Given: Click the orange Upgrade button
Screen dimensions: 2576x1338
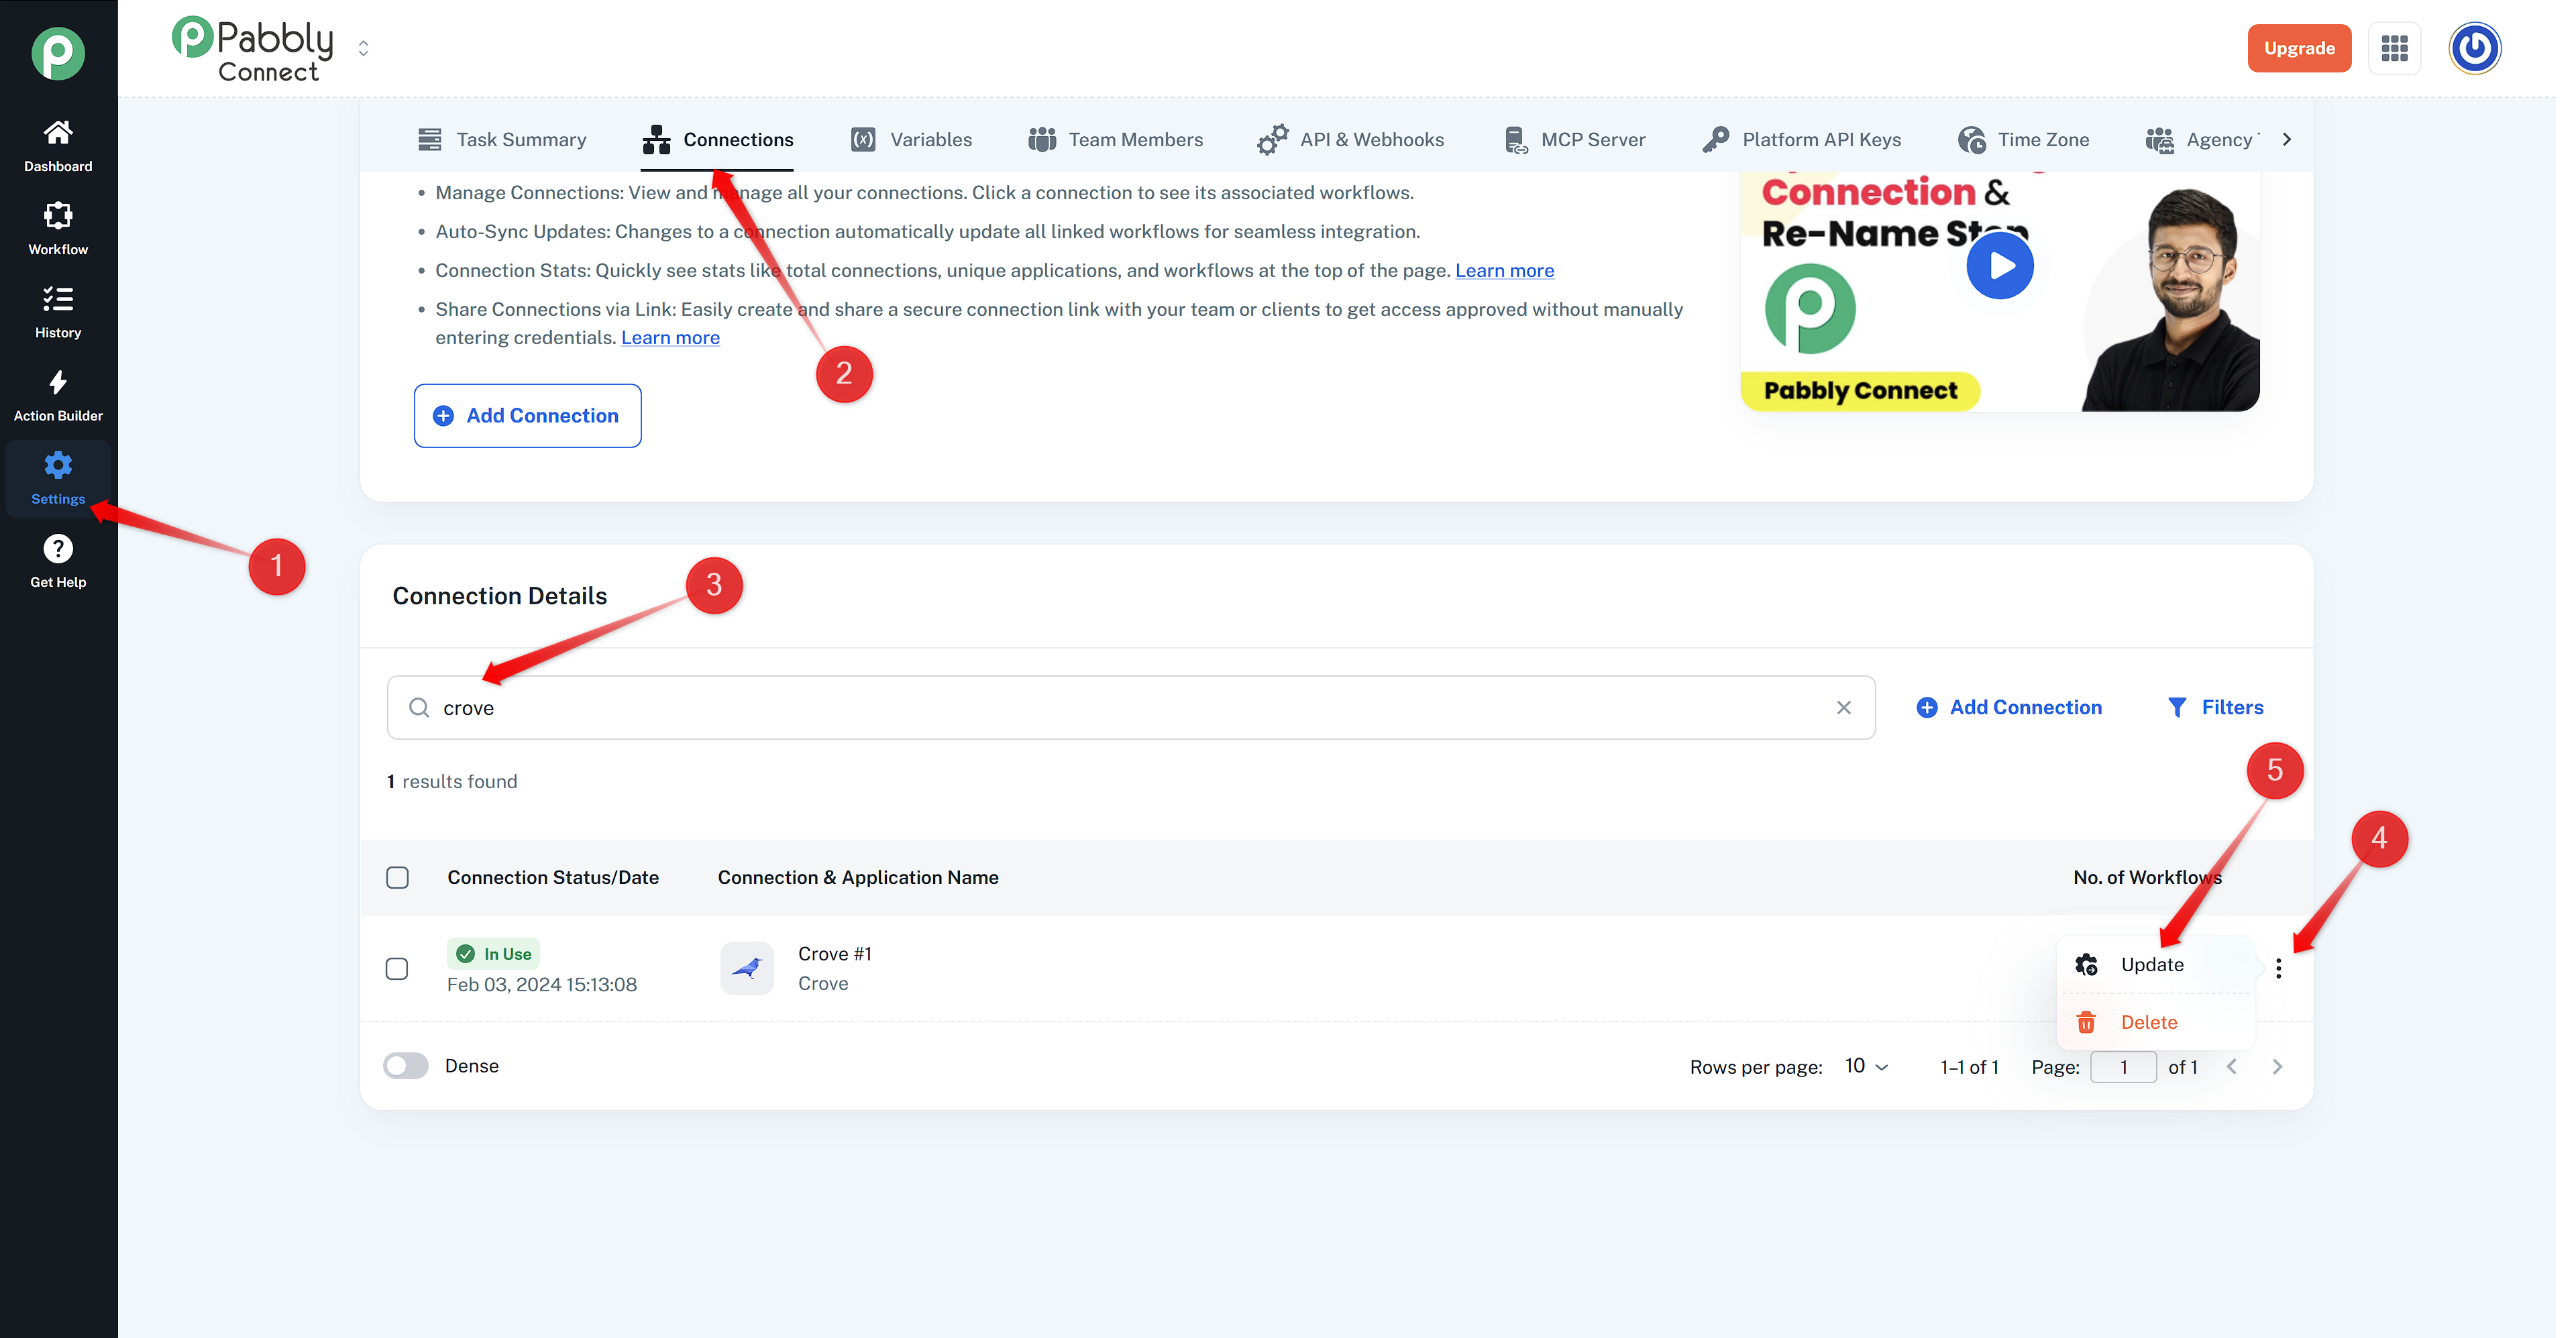Looking at the screenshot, I should pos(2299,48).
